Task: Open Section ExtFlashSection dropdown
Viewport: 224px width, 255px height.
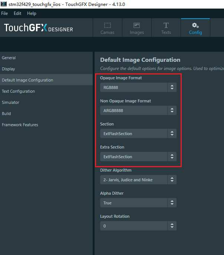Action: coord(138,134)
